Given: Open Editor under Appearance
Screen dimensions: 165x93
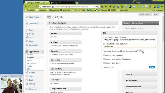Looking at the screenshot, I should pyautogui.click(x=29, y=69).
